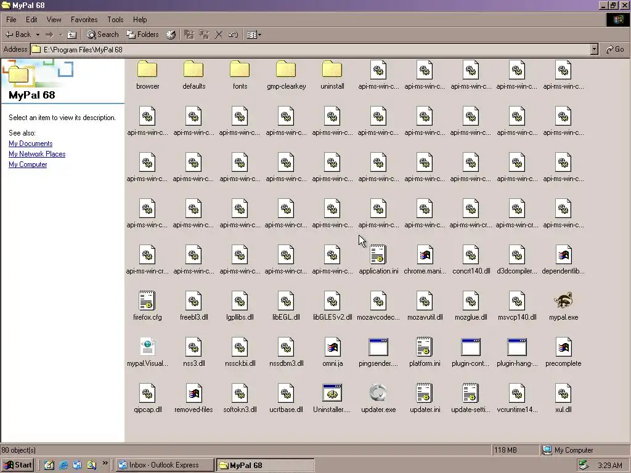Select the firefox.cfg file
Viewport: 631px width, 473px height.
(147, 305)
